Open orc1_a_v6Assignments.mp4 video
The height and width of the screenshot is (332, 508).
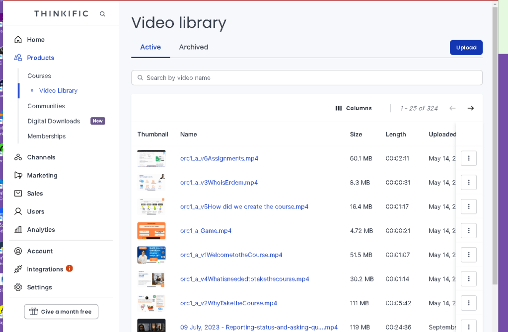click(219, 158)
